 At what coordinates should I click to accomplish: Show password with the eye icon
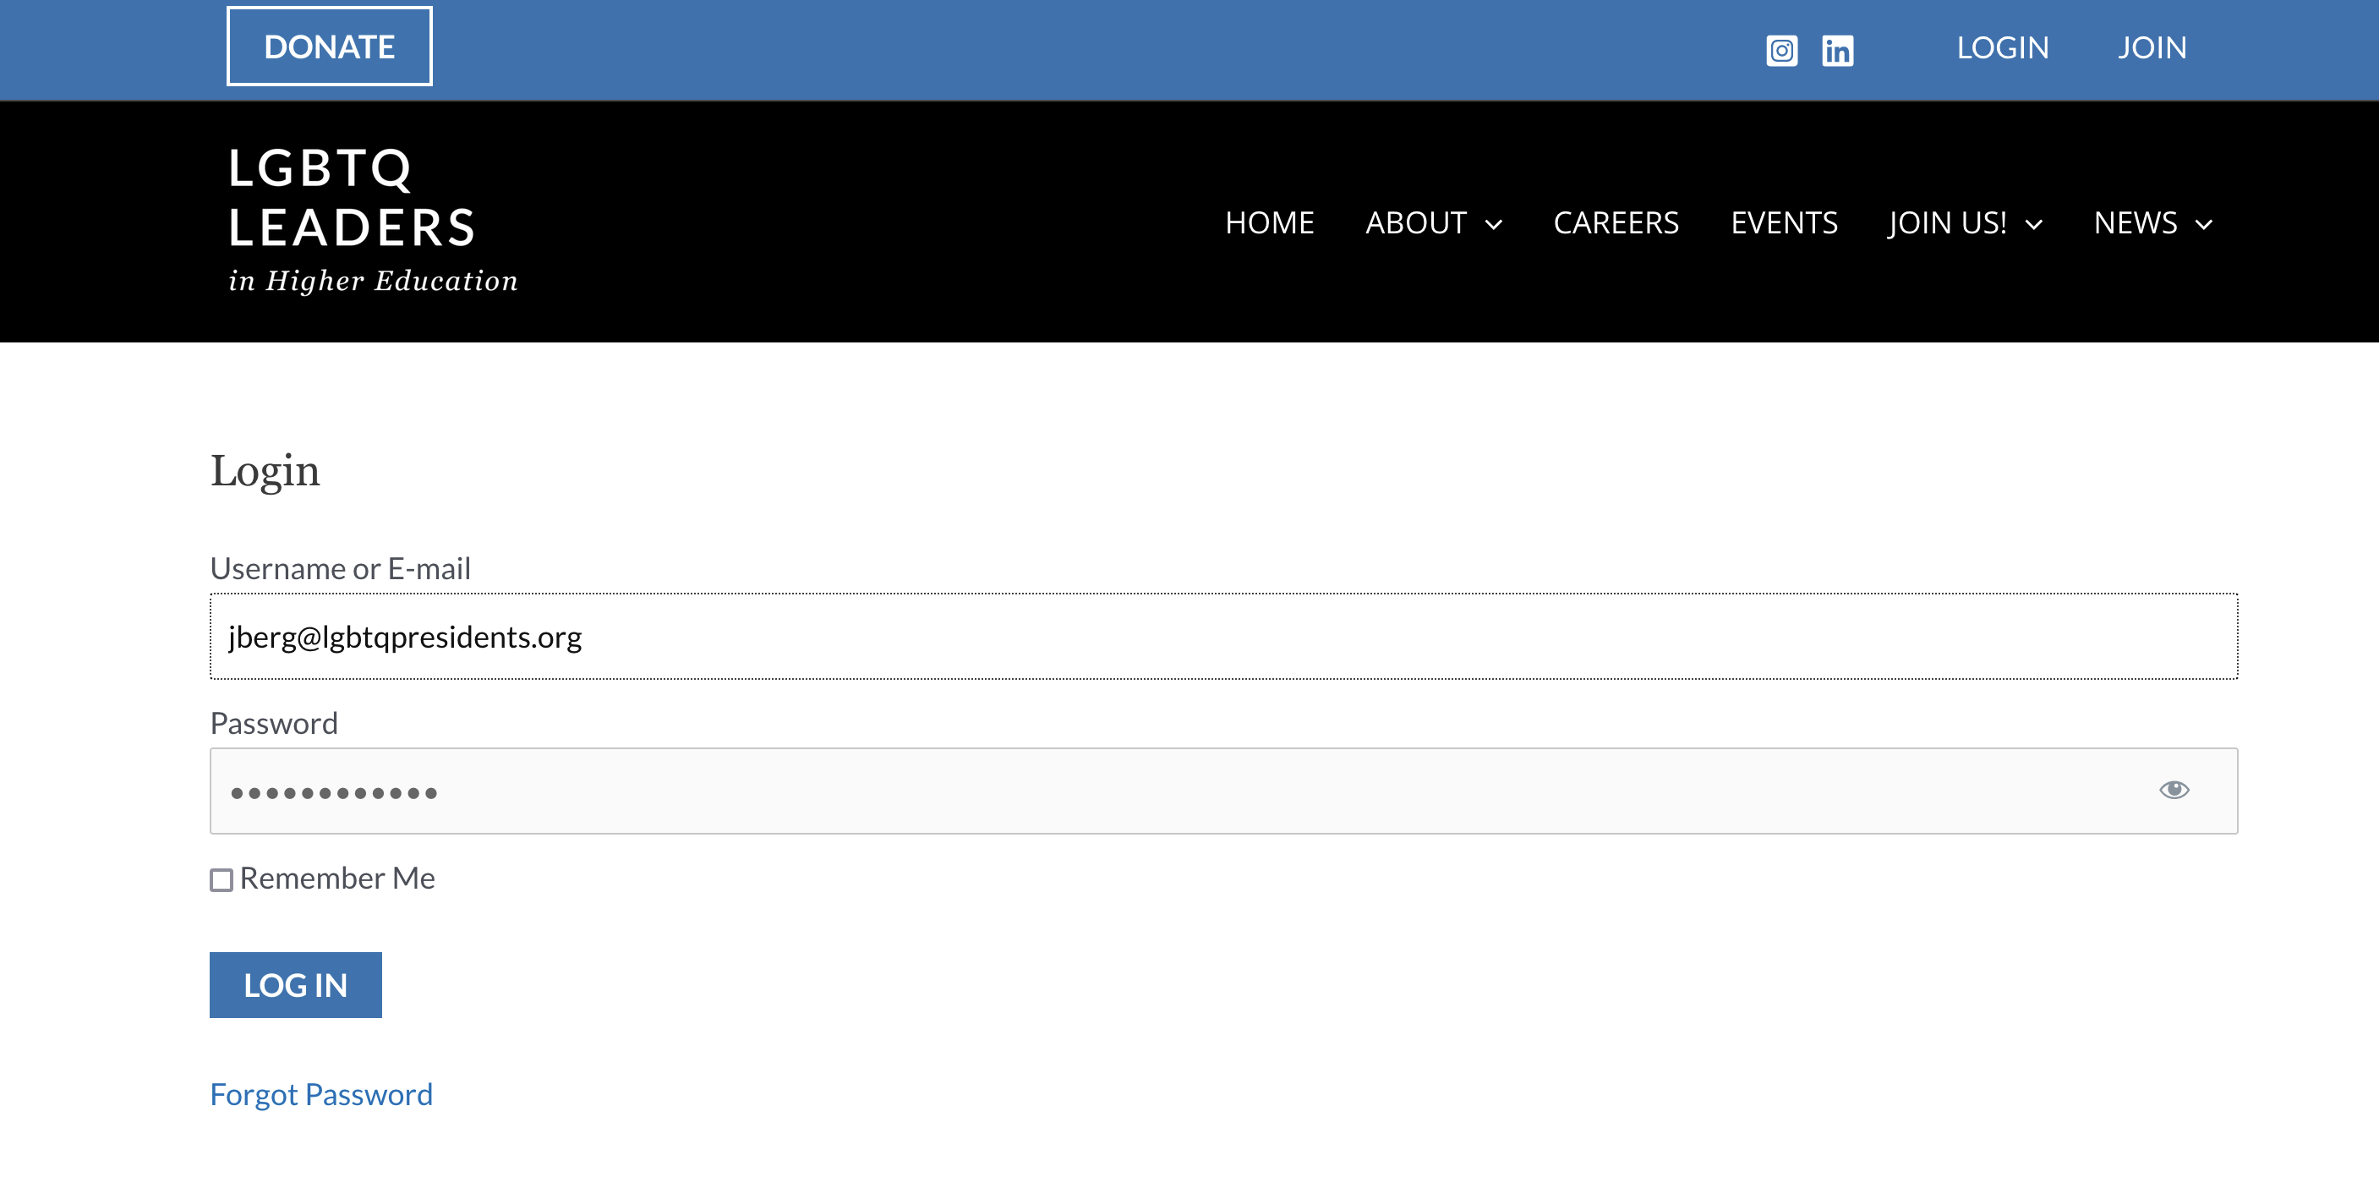[x=2174, y=790]
